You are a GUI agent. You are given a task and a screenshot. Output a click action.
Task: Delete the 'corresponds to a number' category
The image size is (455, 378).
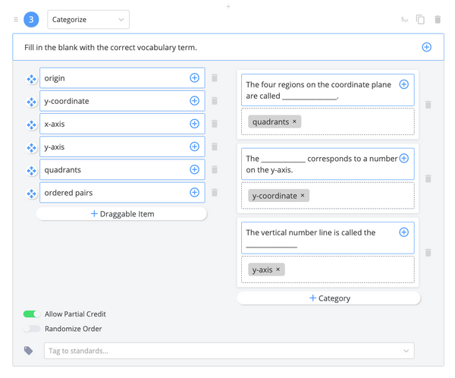[428, 178]
